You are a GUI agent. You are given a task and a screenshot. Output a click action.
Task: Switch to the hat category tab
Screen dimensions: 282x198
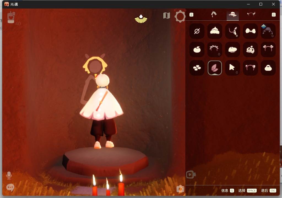232,15
